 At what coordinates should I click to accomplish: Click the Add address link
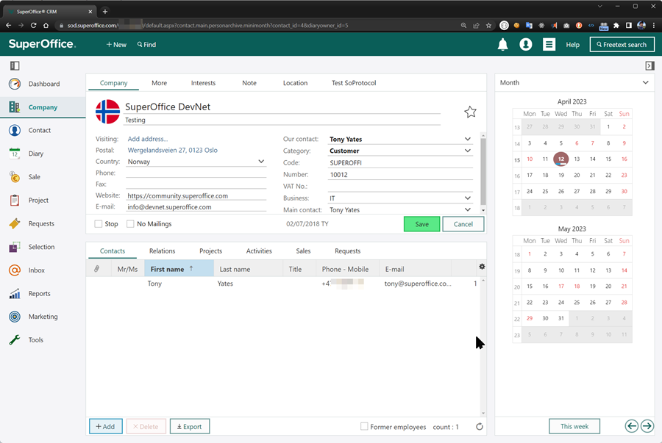point(148,139)
